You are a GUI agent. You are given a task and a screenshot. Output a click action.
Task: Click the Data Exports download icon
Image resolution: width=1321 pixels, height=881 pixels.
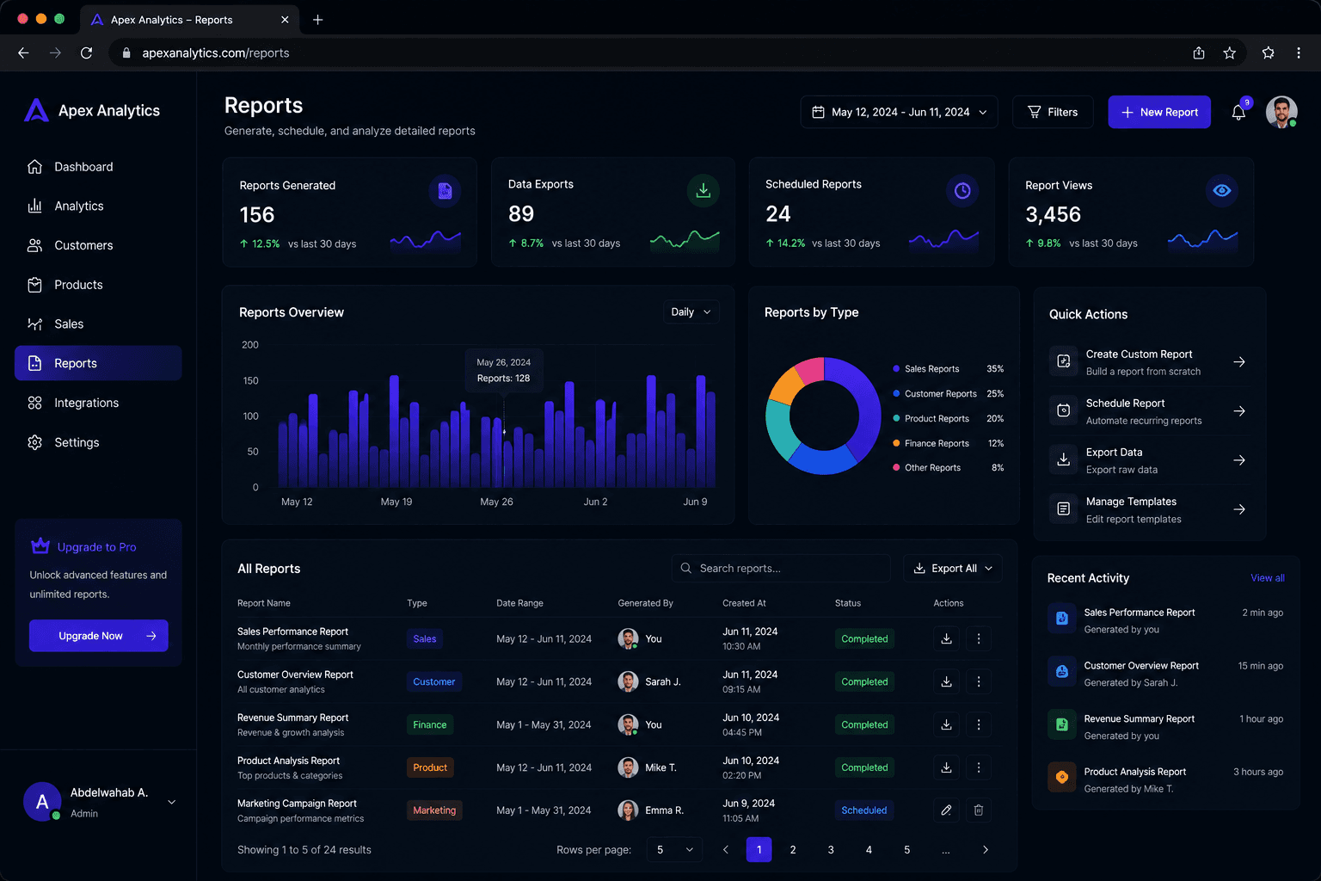pyautogui.click(x=704, y=190)
